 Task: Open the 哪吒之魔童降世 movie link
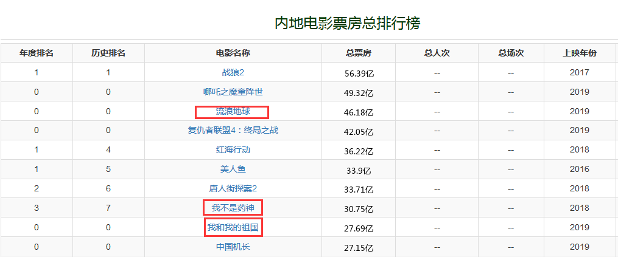click(233, 92)
